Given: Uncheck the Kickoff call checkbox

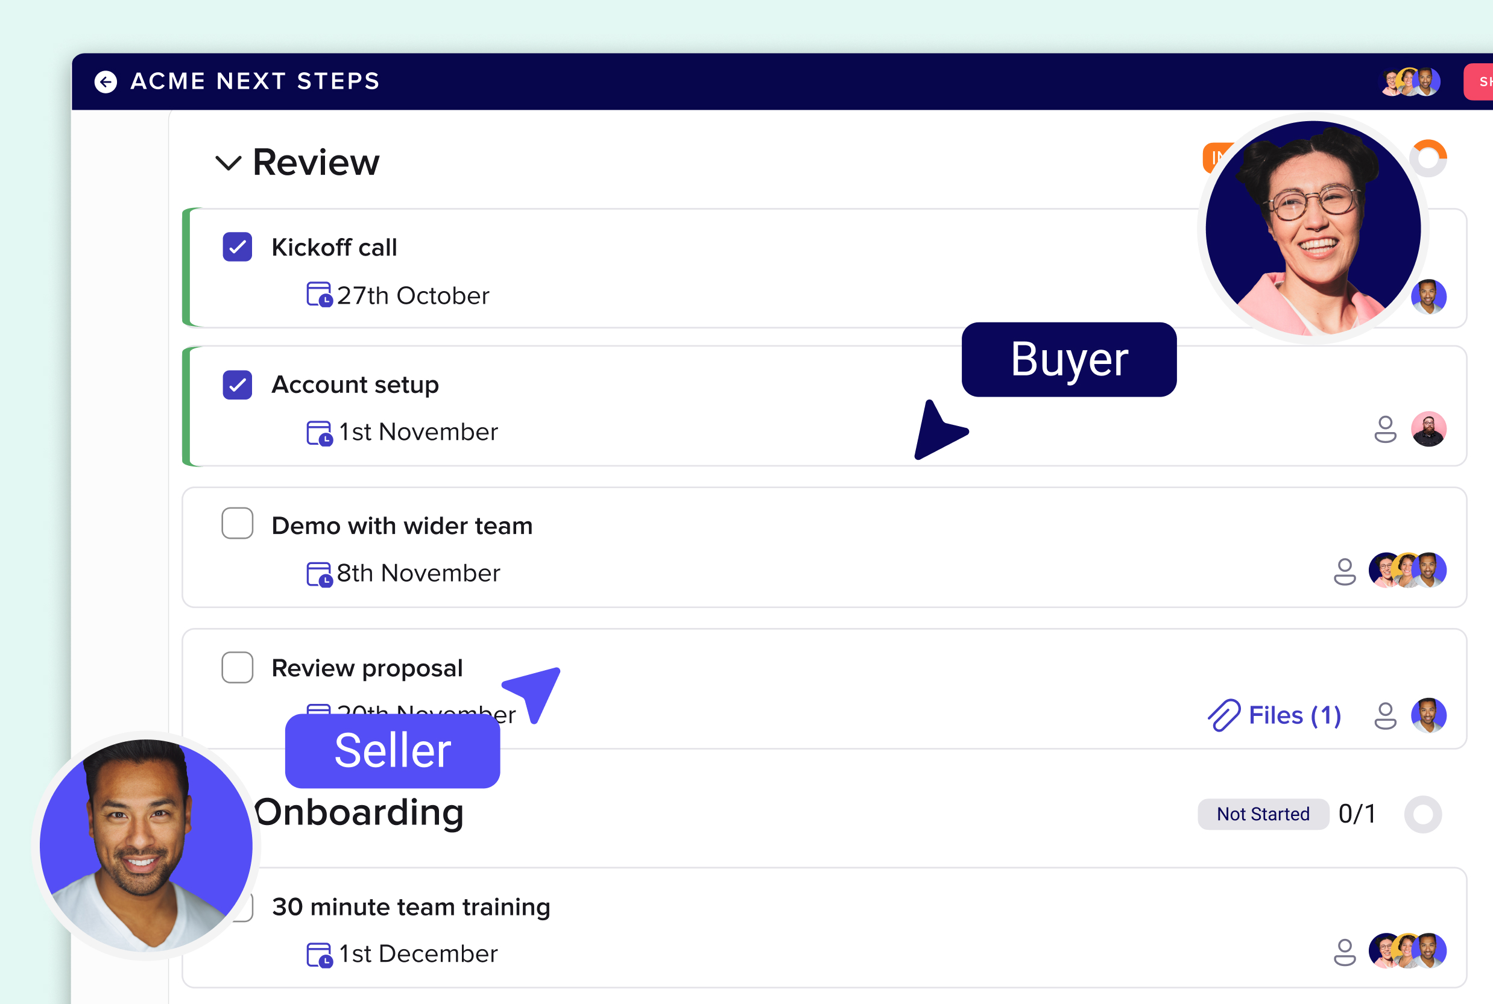Looking at the screenshot, I should [237, 247].
